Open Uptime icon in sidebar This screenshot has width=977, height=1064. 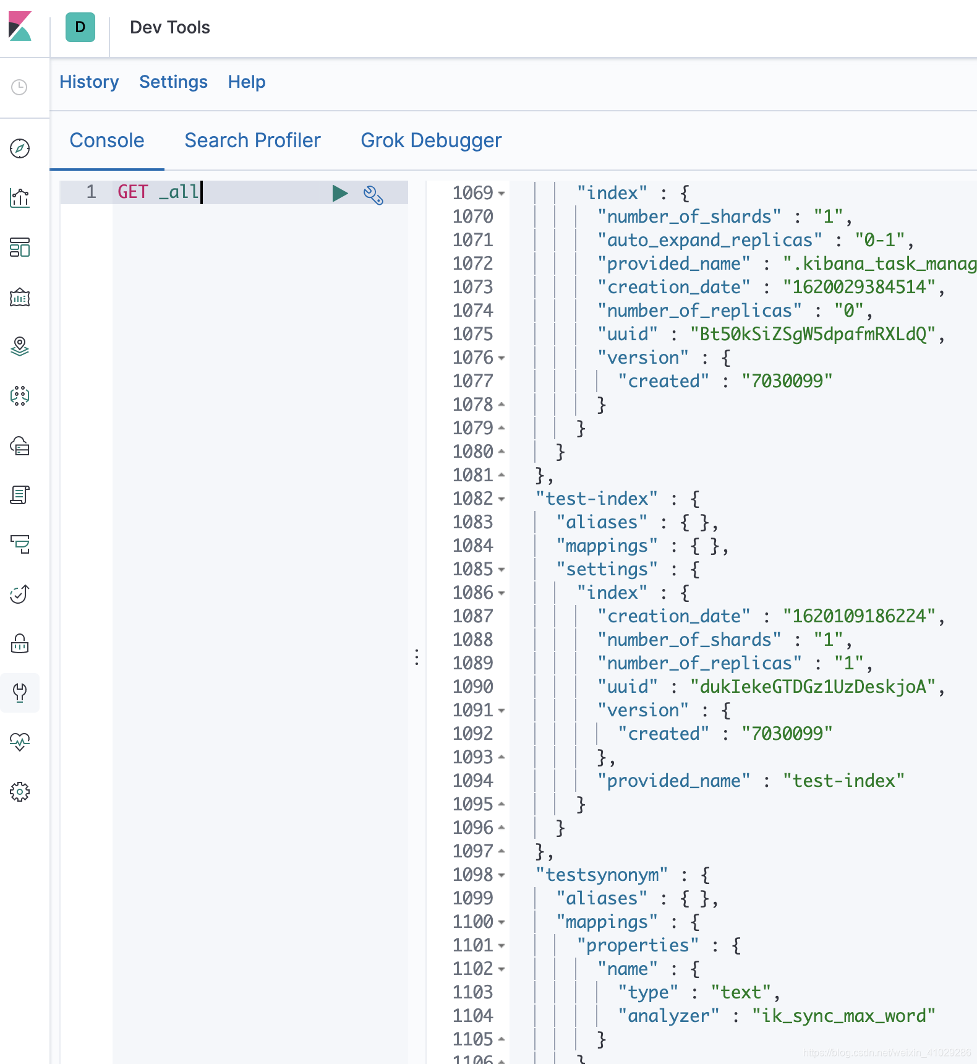[x=20, y=594]
